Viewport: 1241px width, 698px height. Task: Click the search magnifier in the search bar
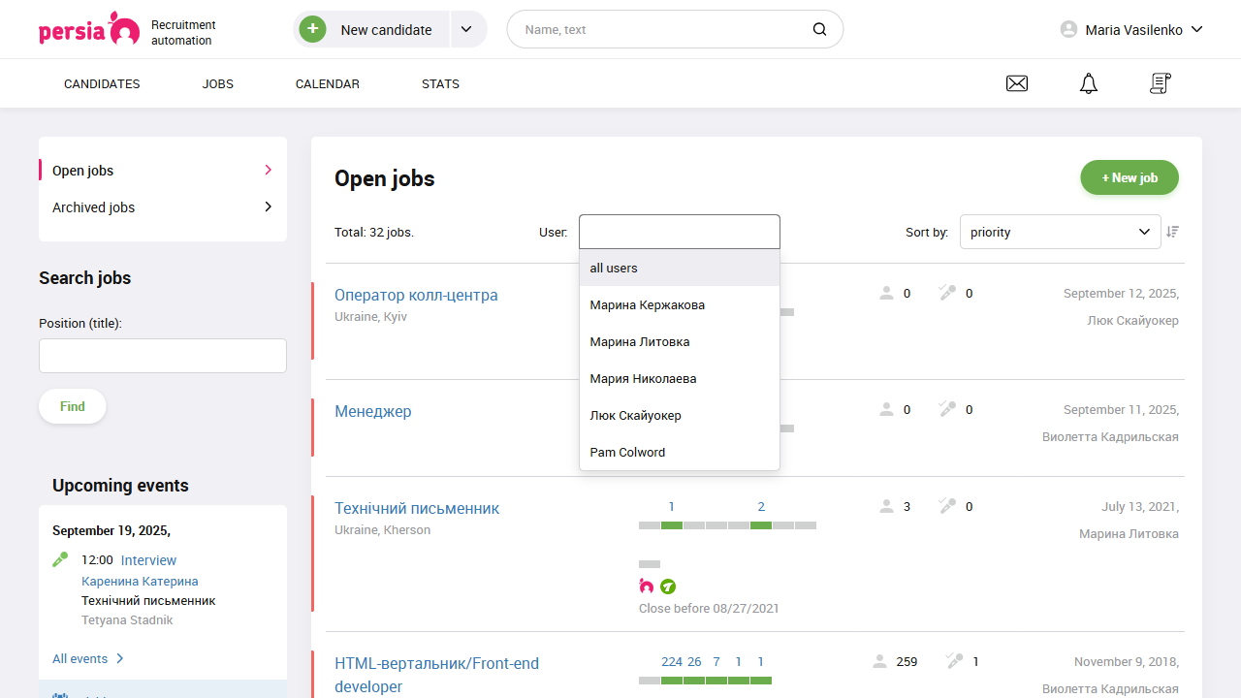point(819,29)
